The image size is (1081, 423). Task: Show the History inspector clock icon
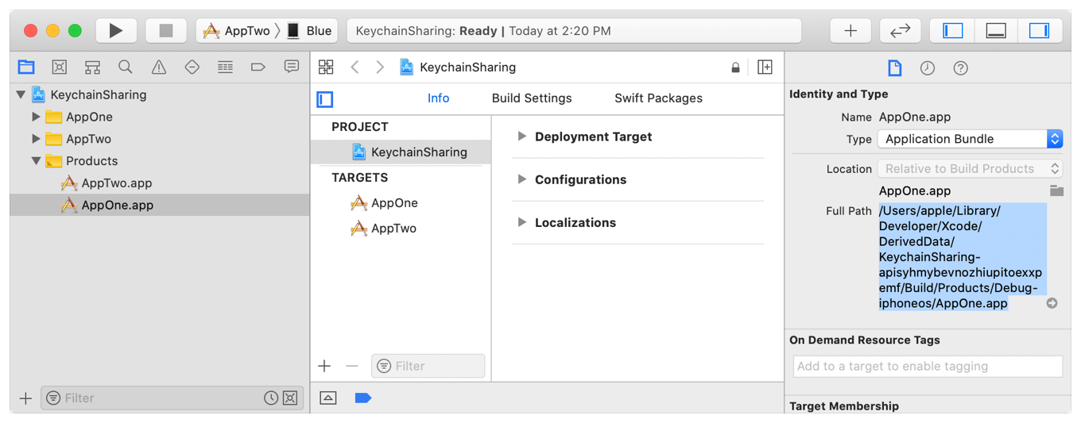tap(928, 68)
